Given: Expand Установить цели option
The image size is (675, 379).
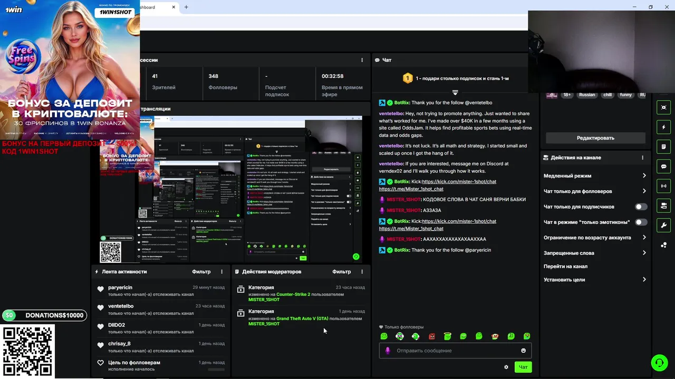Looking at the screenshot, I should [595, 280].
